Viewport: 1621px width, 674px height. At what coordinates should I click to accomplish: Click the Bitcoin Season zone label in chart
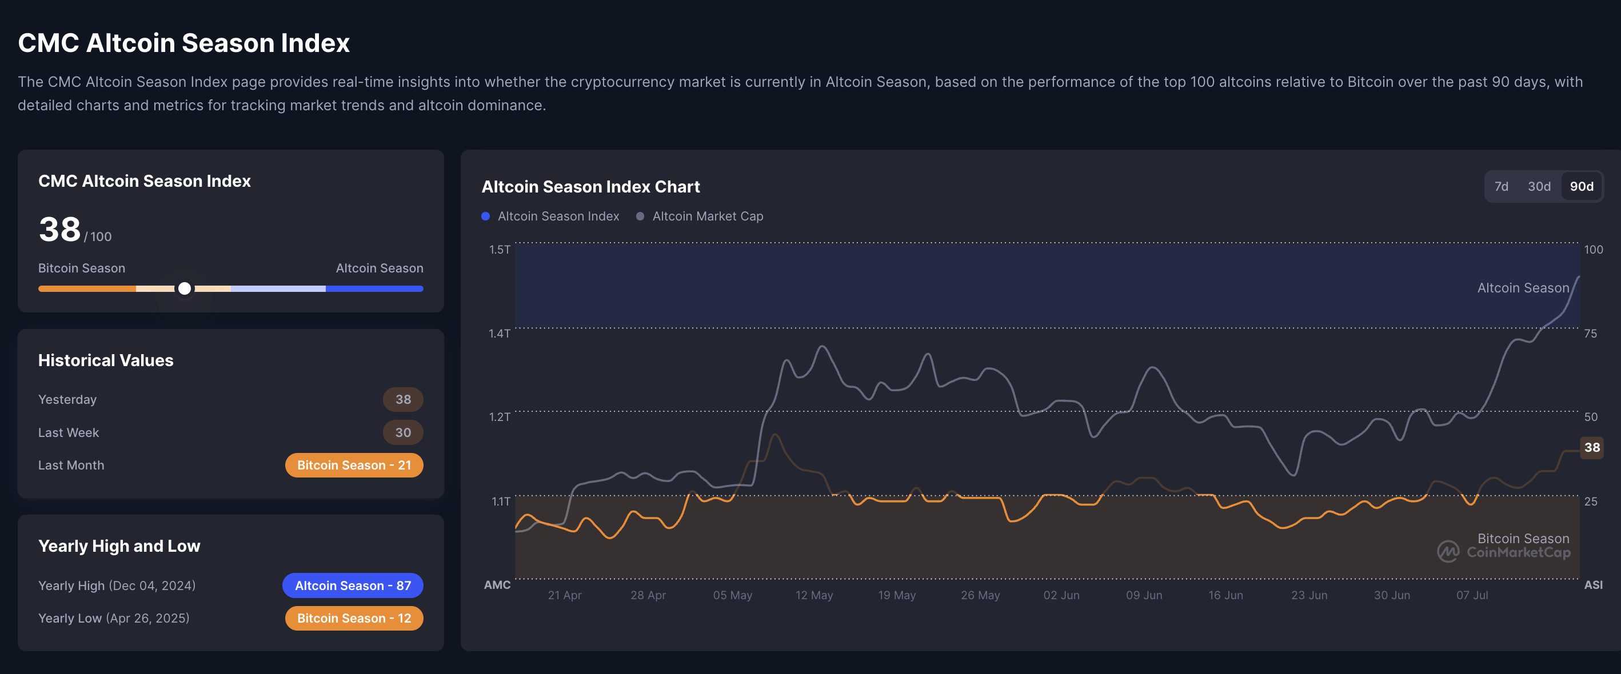[x=1523, y=538]
